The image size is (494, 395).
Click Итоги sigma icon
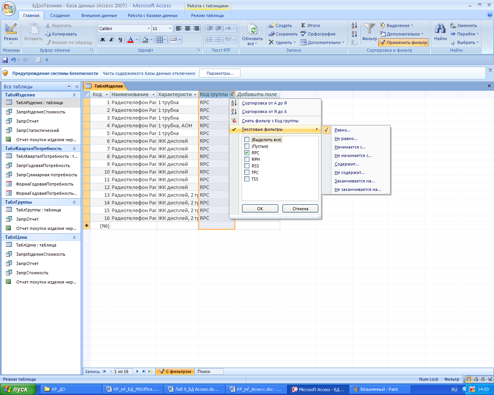click(x=303, y=25)
